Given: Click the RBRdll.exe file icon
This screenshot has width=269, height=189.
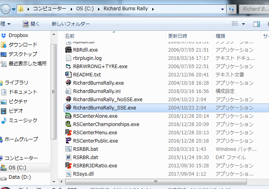Looking at the screenshot, I should pyautogui.click(x=68, y=50).
